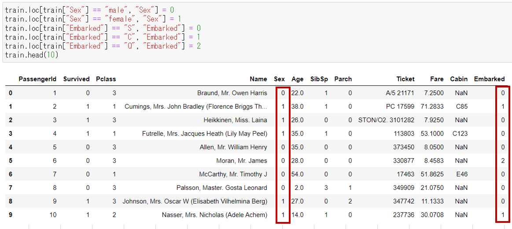Screen dimensions: 512x229
Task: Select name 'Johnson, Mrs. Oscar W (Elisabeth Vilhelmina Berg)'
Action: click(x=195, y=201)
